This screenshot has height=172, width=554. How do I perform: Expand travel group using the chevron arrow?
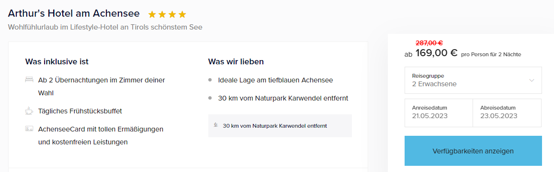tap(532, 81)
